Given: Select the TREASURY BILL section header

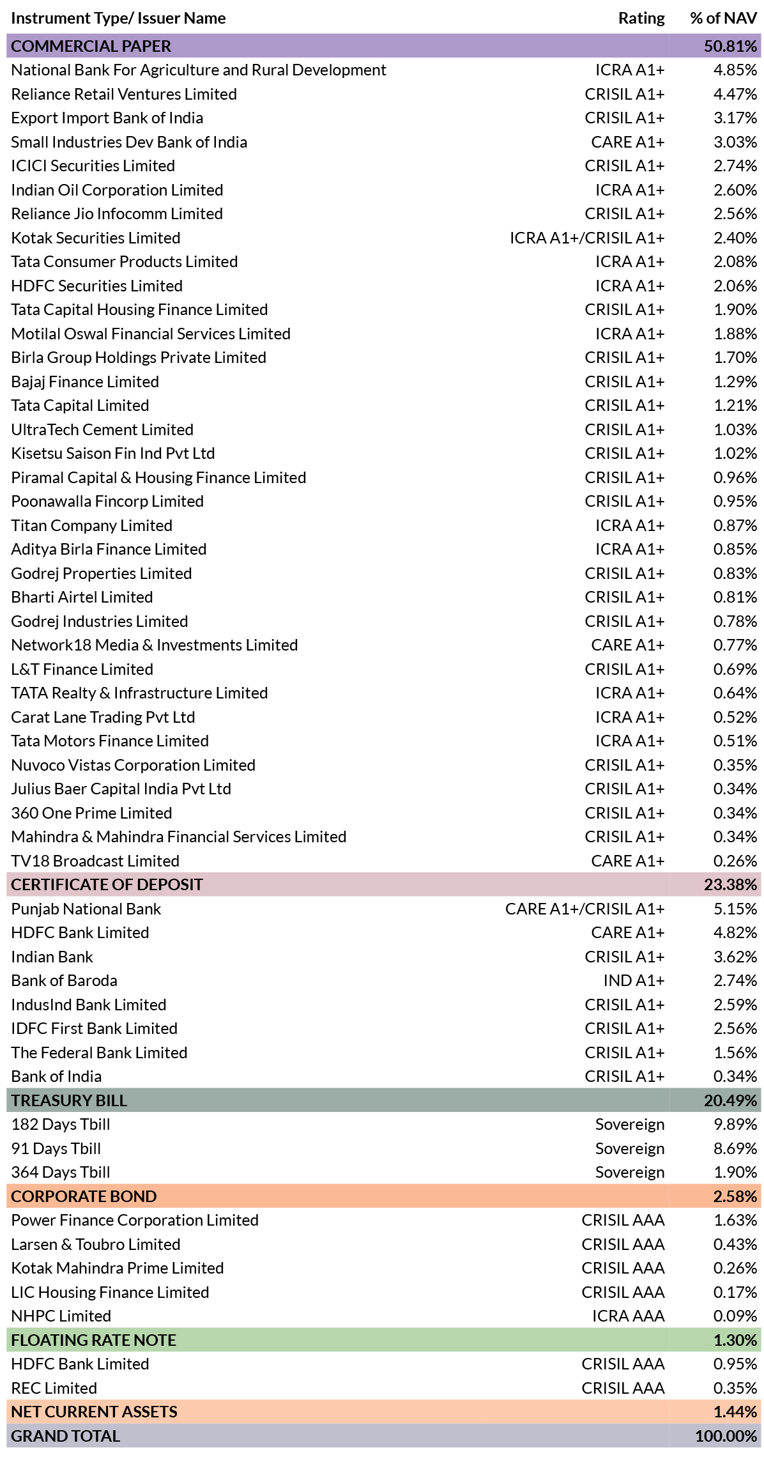Looking at the screenshot, I should (383, 1100).
